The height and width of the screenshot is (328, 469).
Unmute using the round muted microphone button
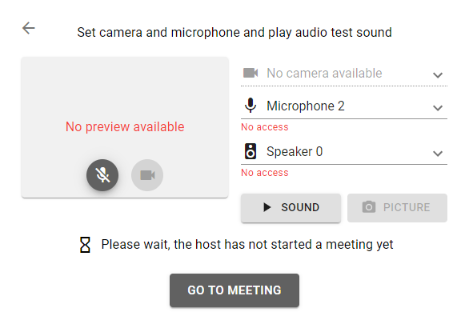point(102,175)
